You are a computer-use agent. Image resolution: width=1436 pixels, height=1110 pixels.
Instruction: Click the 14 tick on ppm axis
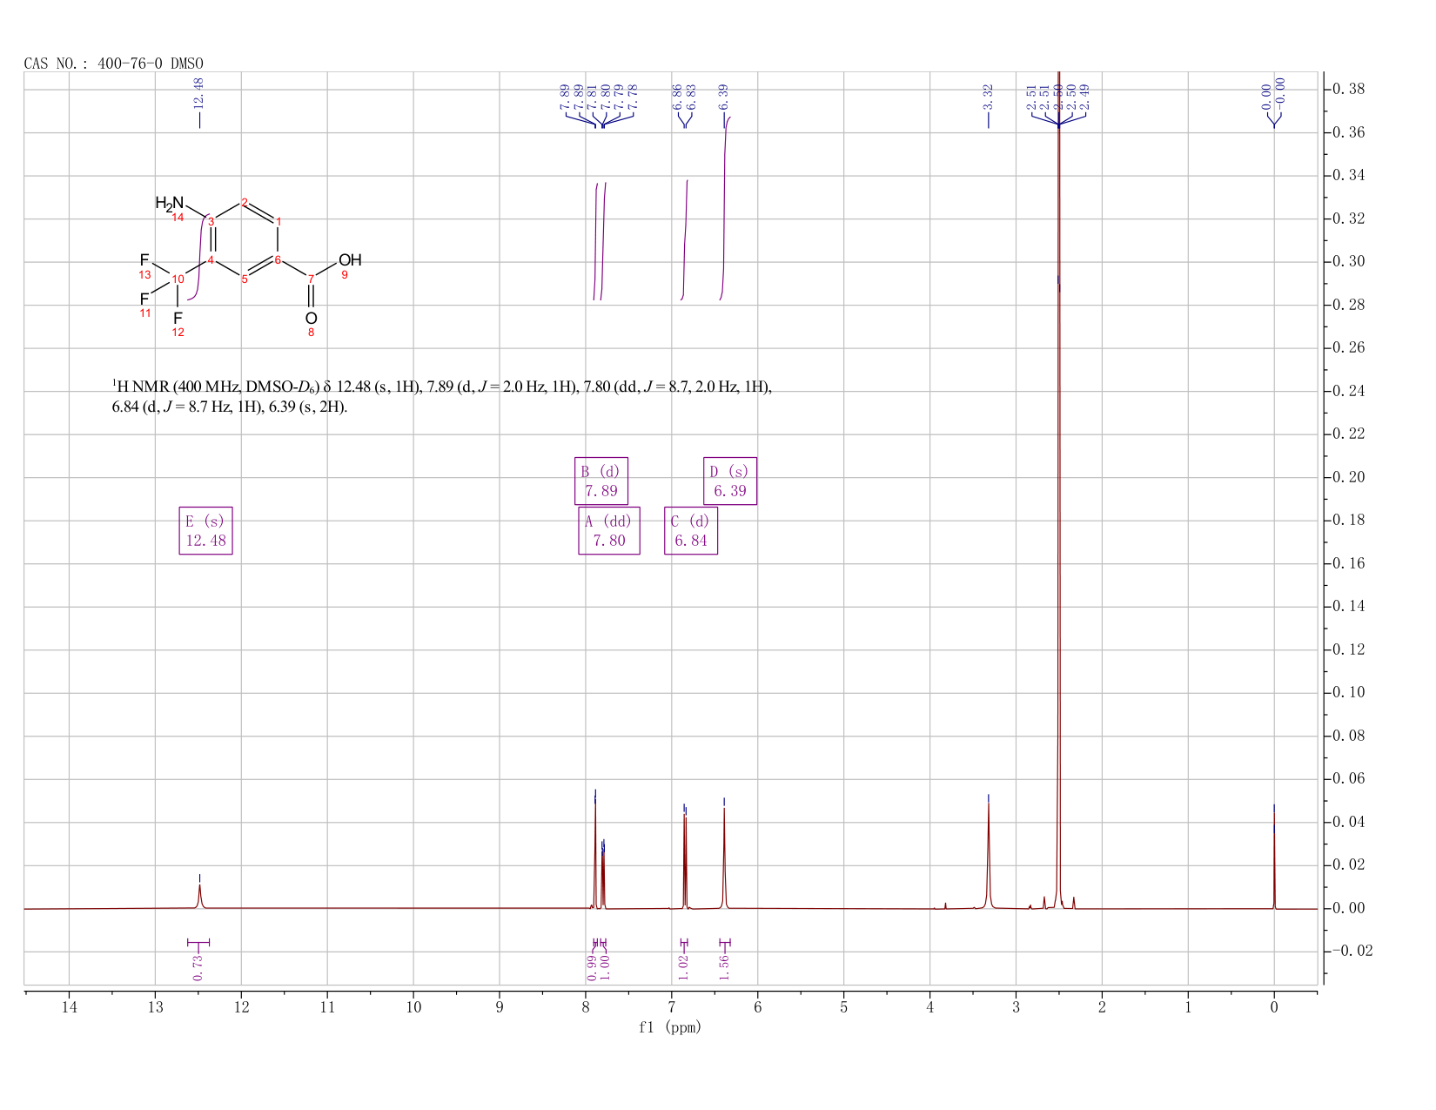69,1007
